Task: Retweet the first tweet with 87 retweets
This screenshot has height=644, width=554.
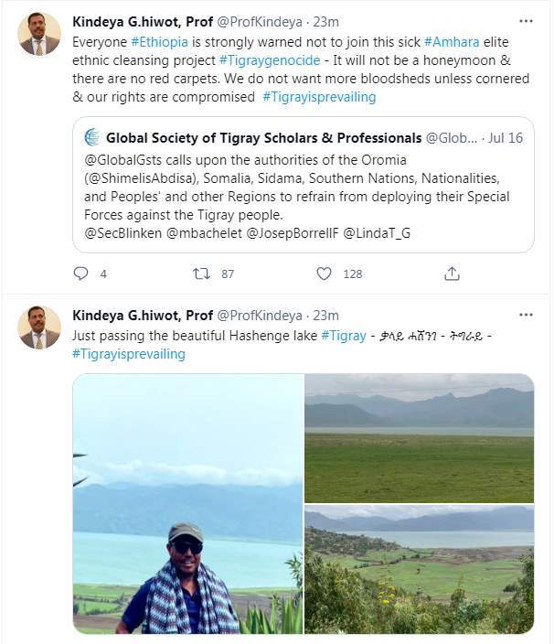Action: click(x=202, y=273)
